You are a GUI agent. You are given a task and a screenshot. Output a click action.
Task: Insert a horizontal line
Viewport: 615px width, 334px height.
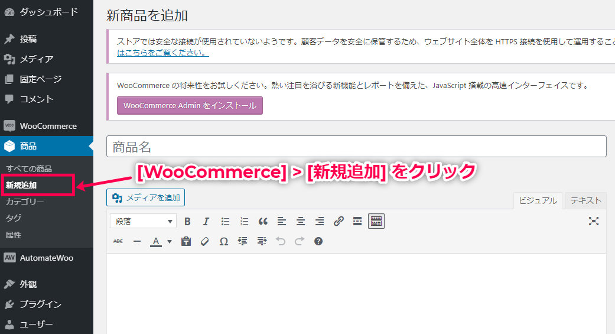tap(137, 241)
